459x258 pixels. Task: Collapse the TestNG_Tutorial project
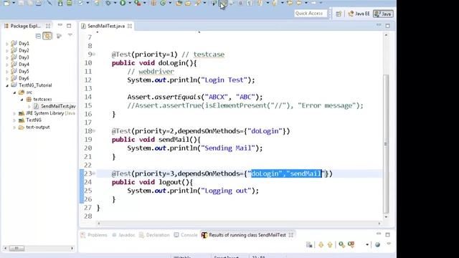(x=7, y=85)
